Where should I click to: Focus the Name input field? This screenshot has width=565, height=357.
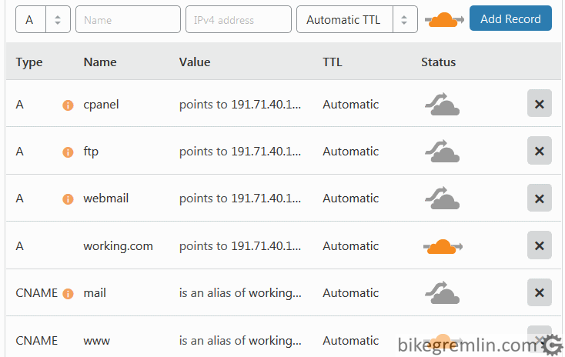[x=128, y=19]
